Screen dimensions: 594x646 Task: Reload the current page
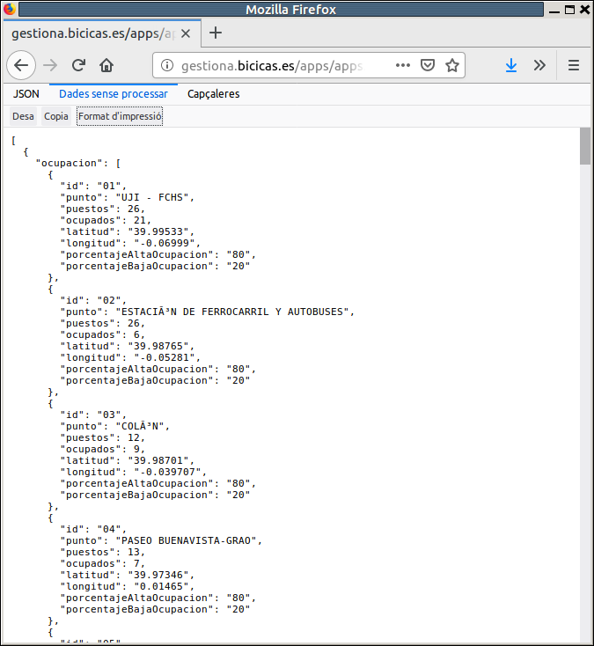coord(78,65)
